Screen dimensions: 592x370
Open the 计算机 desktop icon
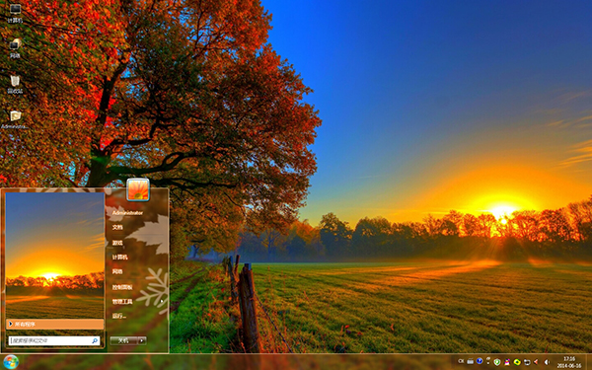[15, 13]
